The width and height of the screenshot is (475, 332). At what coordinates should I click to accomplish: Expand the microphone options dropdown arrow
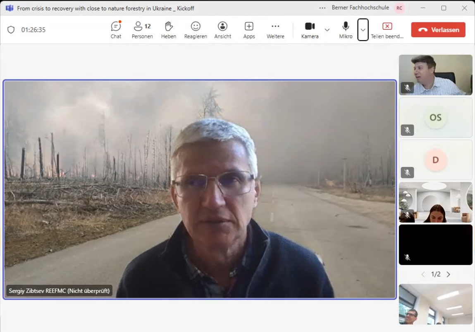tap(363, 30)
